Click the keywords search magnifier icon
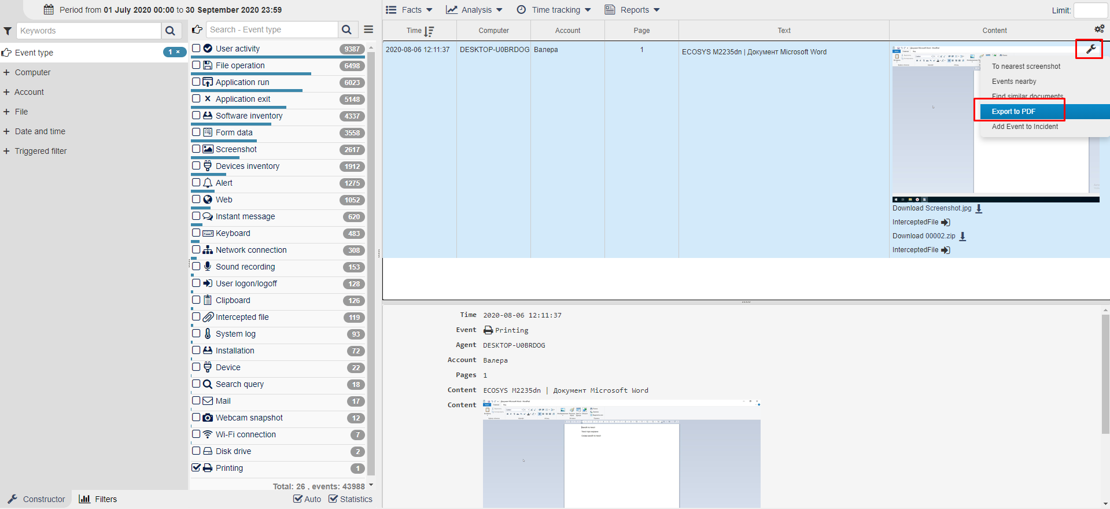 click(x=170, y=31)
